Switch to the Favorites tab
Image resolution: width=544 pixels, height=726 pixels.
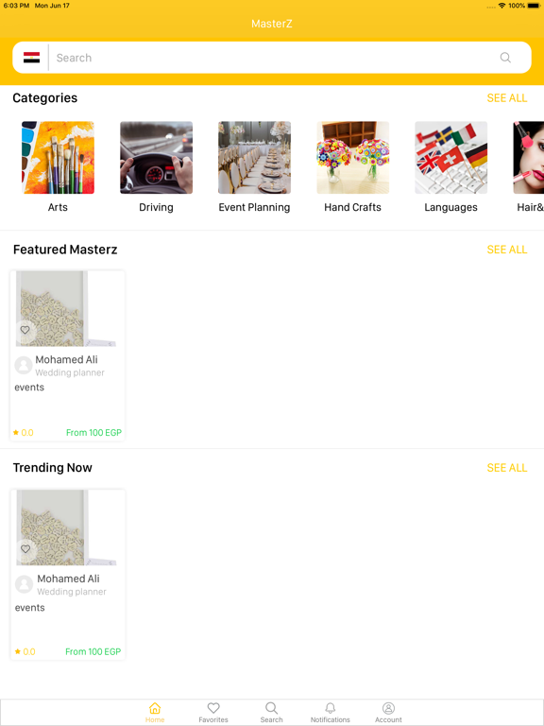click(x=213, y=712)
